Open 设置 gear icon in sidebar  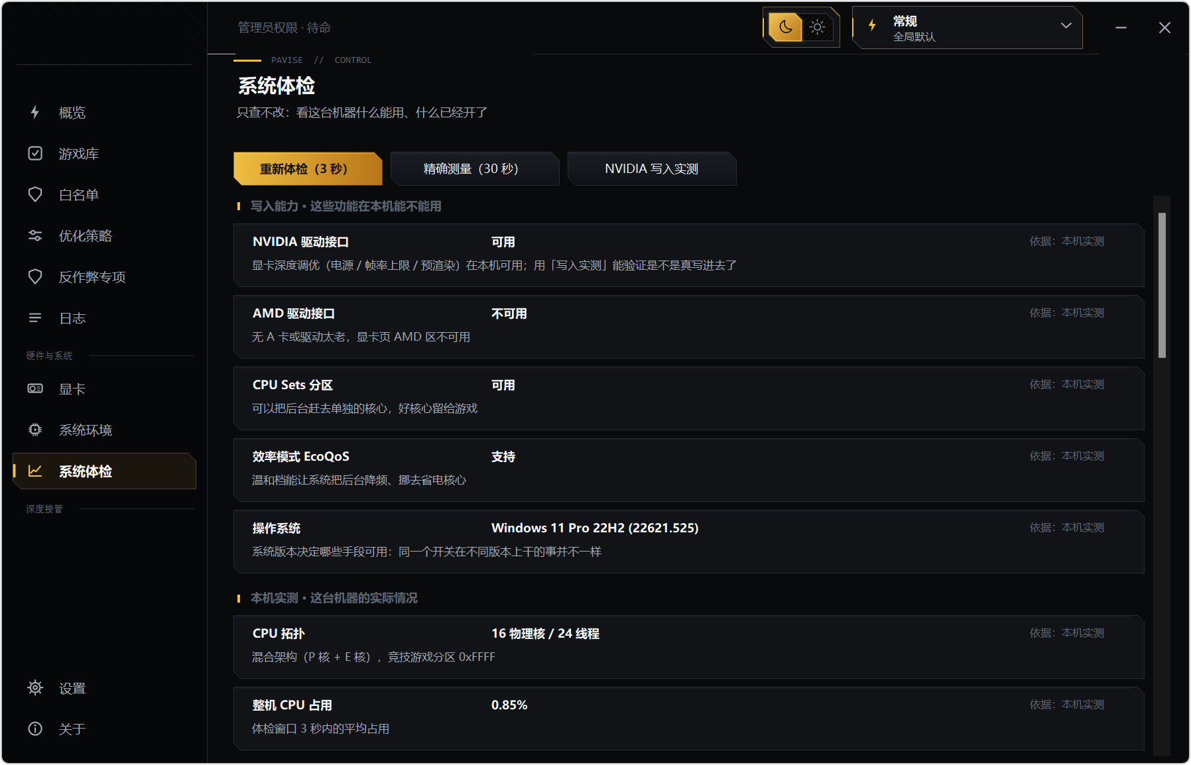tap(35, 687)
